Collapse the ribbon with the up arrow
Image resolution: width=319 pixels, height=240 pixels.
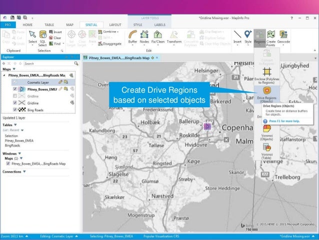coord(315,51)
